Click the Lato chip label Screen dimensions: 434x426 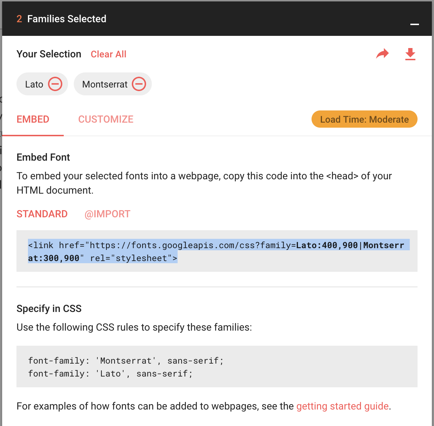click(x=34, y=85)
